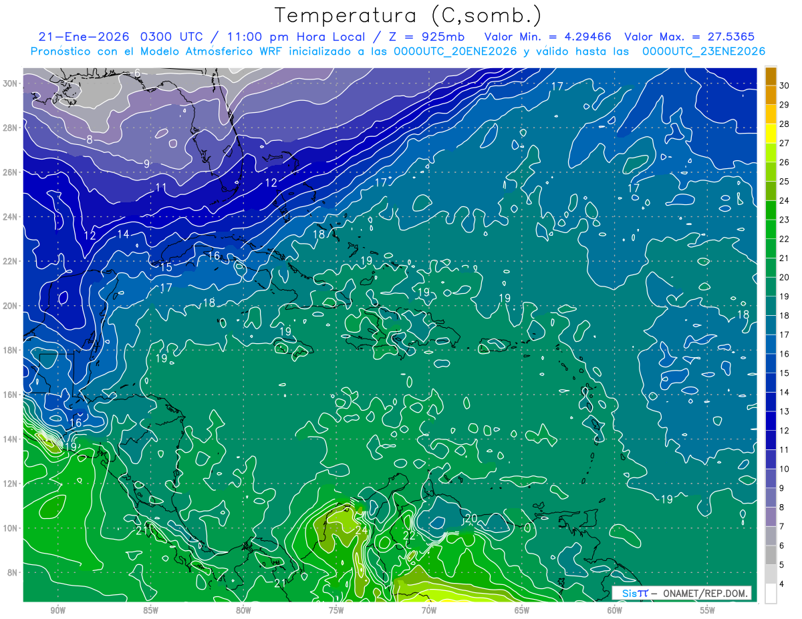Click the 28N latitude axis label
The image size is (802, 619).
point(11,128)
